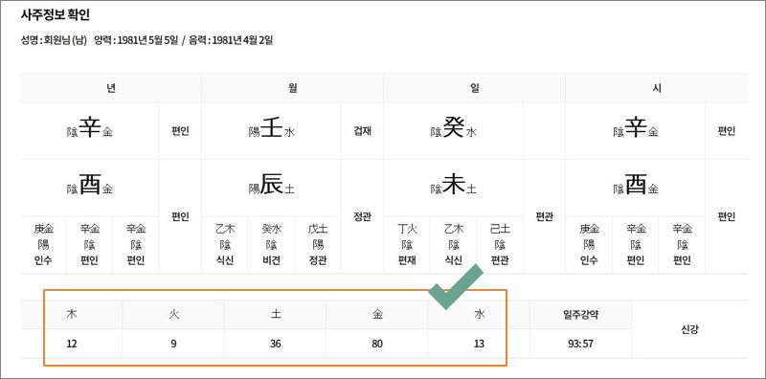Click the 壬 water stem in month column
Viewport: 766px width, 379px height.
(x=272, y=128)
